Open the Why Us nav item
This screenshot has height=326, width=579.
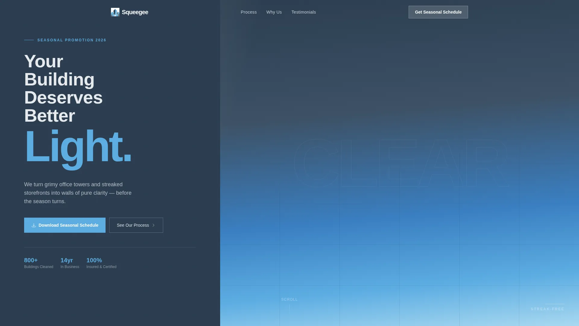point(274,12)
